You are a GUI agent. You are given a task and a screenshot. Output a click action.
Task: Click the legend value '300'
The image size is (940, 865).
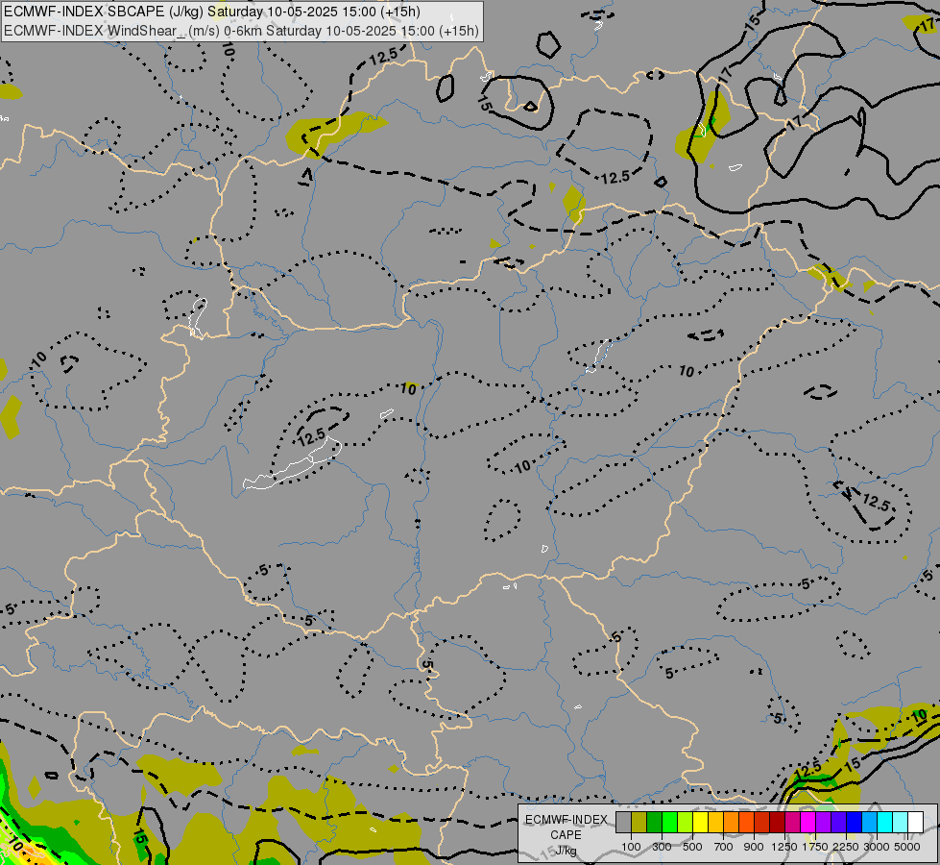pyautogui.click(x=662, y=847)
